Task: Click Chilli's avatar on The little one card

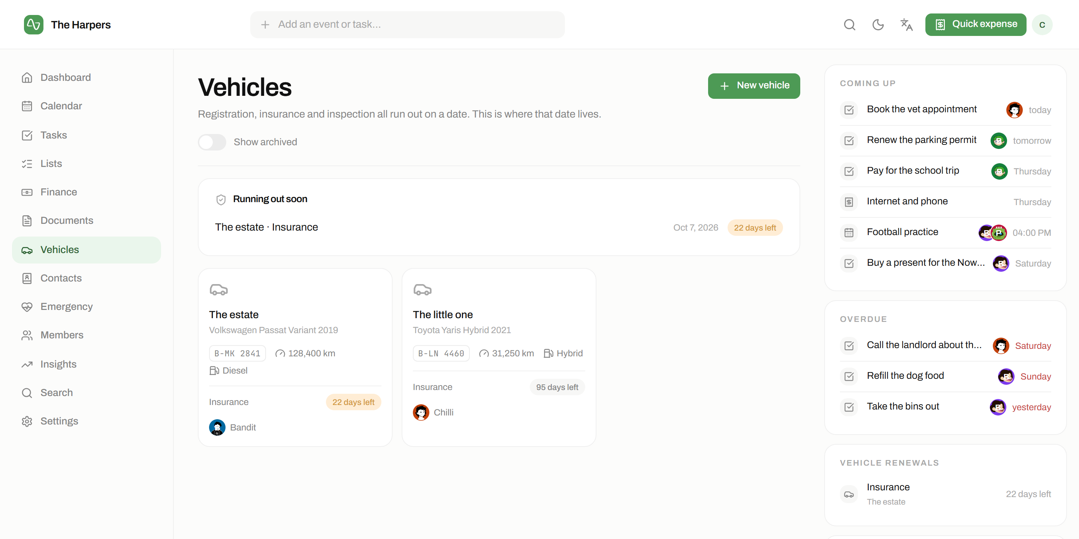Action: tap(421, 412)
